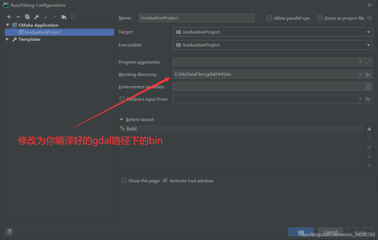Close the Run/Debug Configurations dialog

point(369,5)
